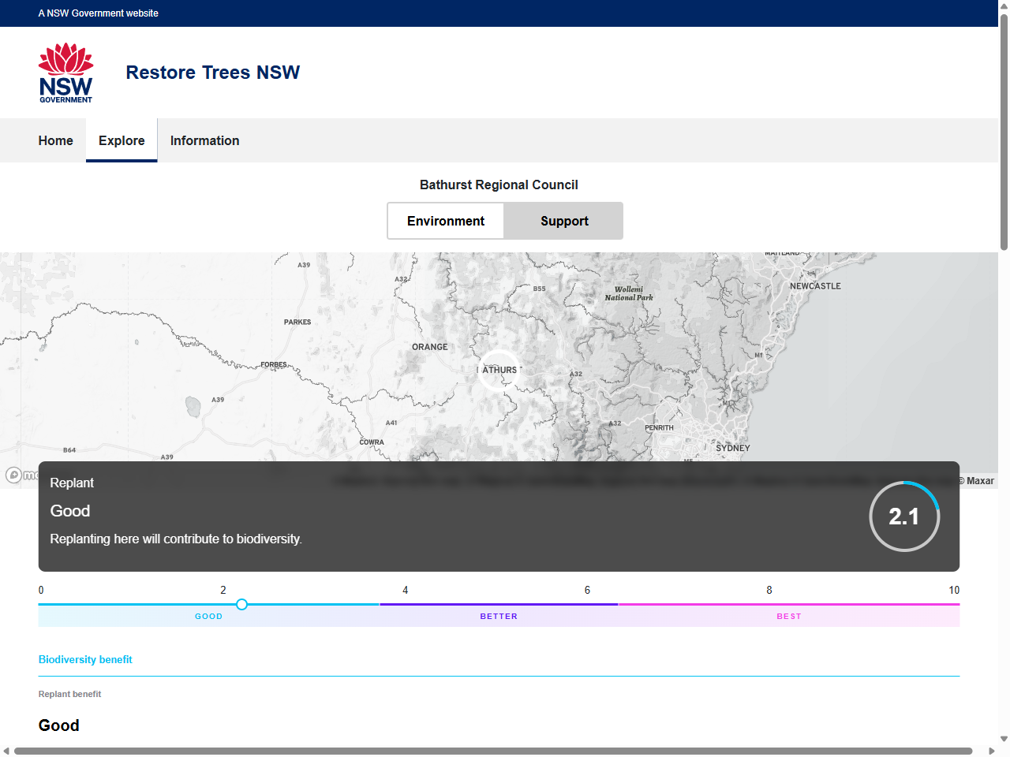1010x757 pixels.
Task: Select the Explore tab
Action: (x=122, y=140)
